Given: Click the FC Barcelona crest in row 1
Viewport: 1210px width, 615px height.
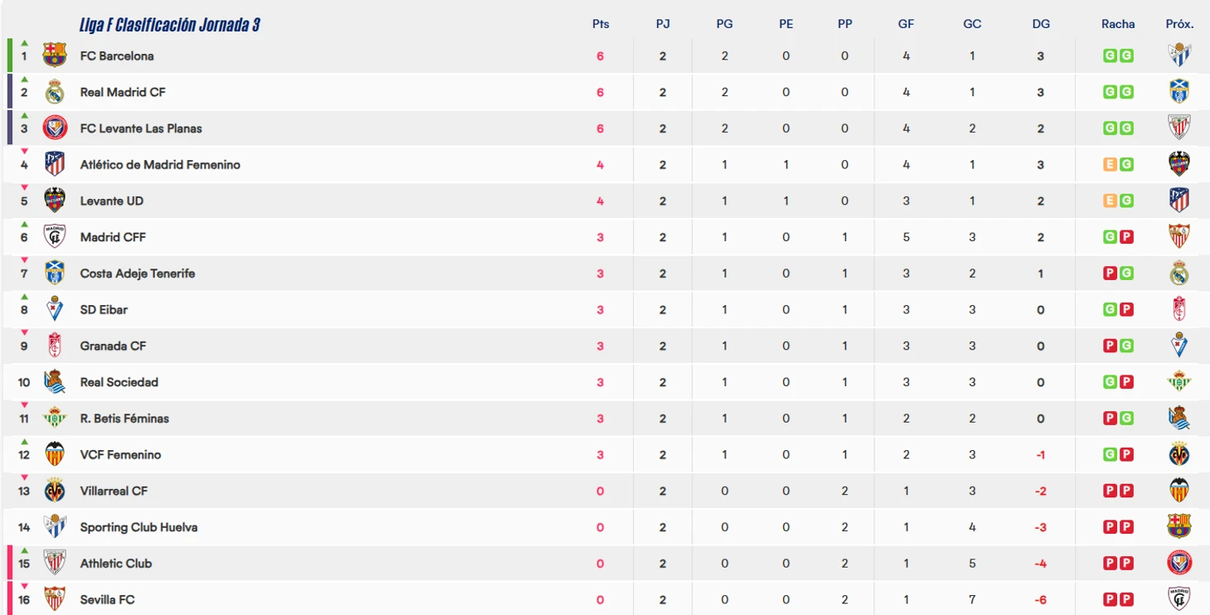Looking at the screenshot, I should tap(55, 56).
